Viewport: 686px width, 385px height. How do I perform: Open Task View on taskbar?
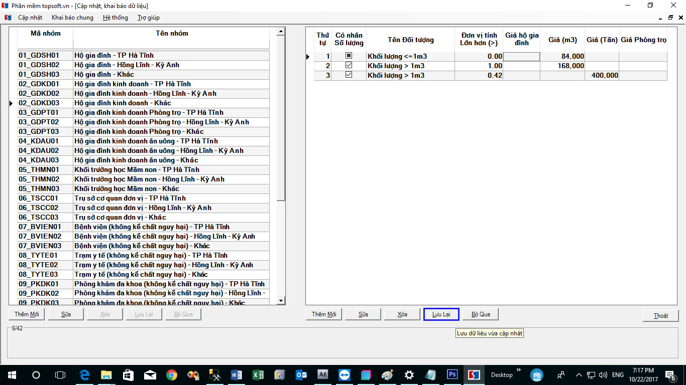pyautogui.click(x=60, y=374)
